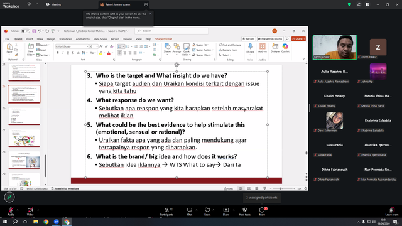Open Zoom Host tools
The width and height of the screenshot is (402, 226).
(244, 212)
